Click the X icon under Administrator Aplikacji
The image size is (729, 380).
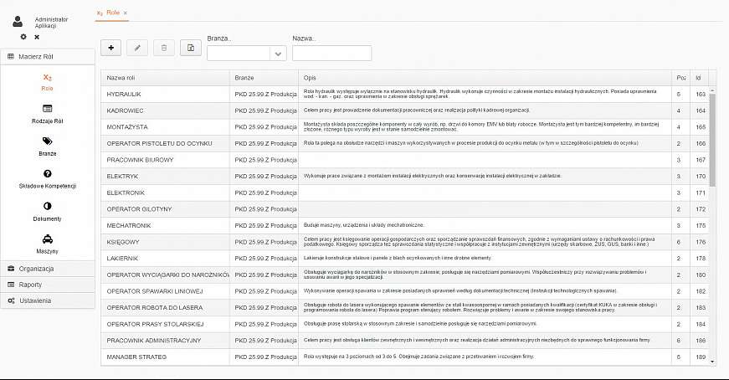point(37,37)
